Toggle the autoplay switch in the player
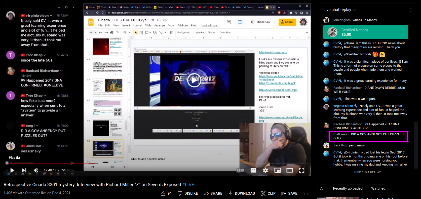This screenshot has height=199, width=421. (x=240, y=170)
